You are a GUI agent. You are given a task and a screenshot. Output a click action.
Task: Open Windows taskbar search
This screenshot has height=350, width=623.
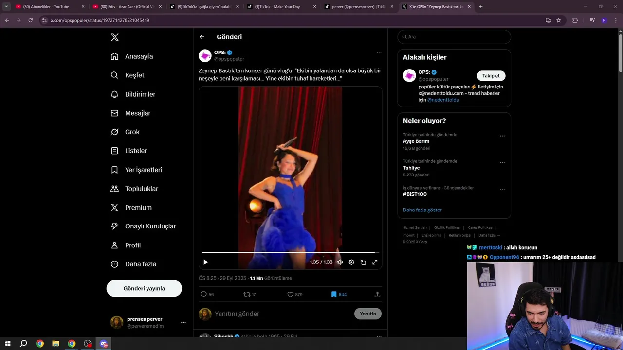23,344
